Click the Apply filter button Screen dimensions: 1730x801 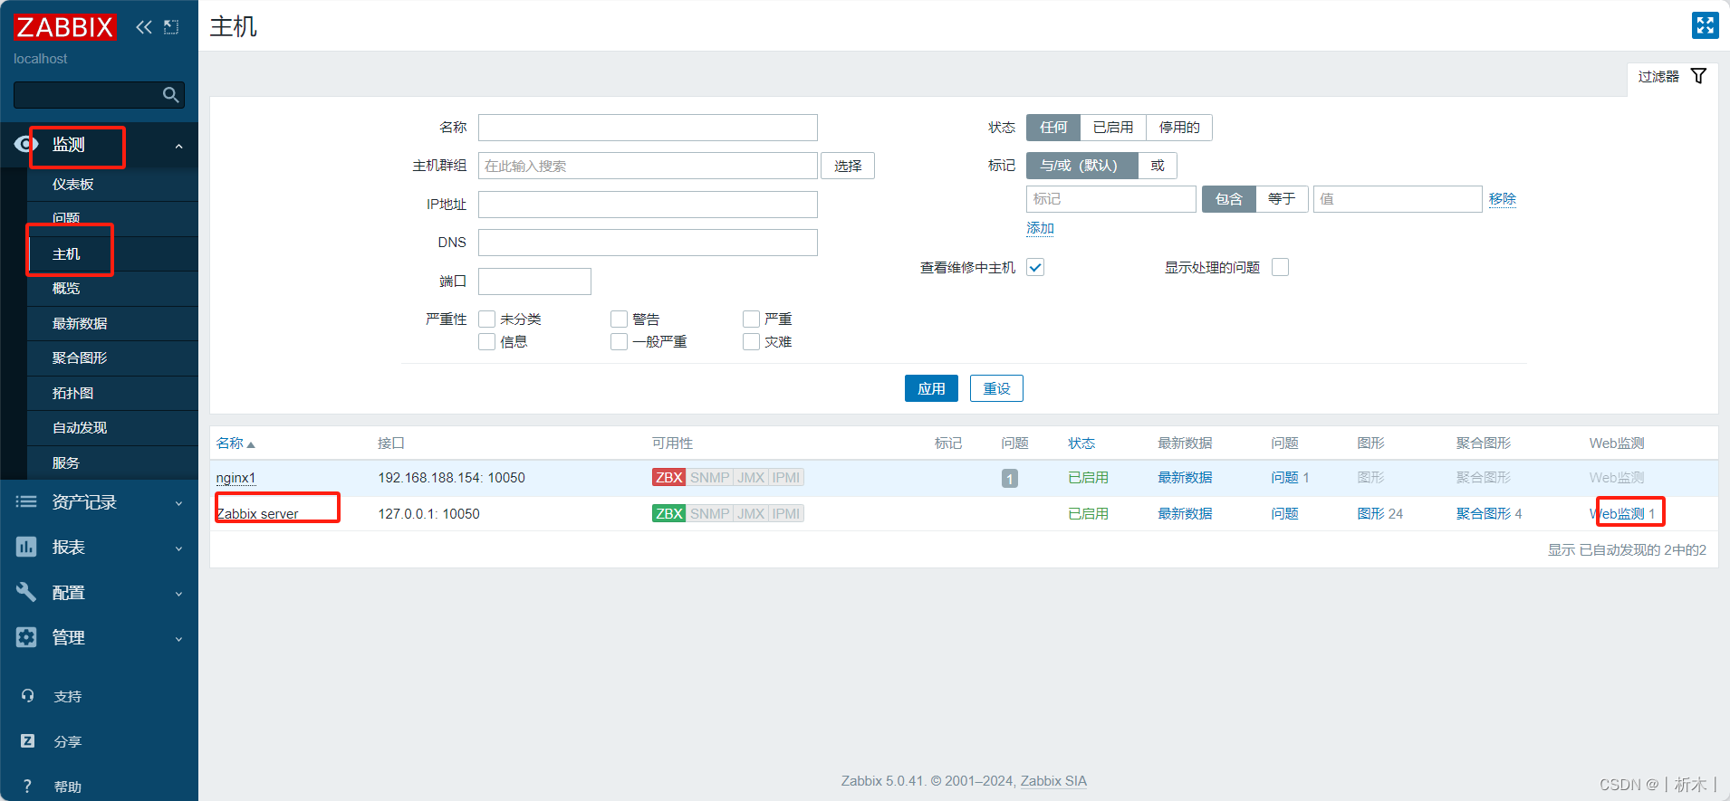pos(931,388)
